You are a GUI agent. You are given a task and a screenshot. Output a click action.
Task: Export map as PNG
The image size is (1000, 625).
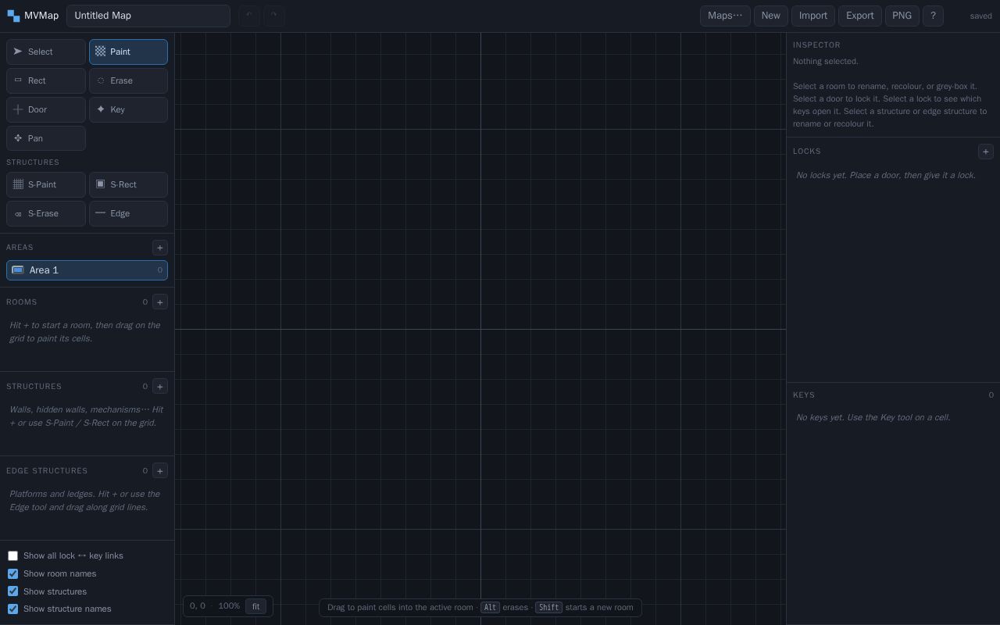pos(902,16)
